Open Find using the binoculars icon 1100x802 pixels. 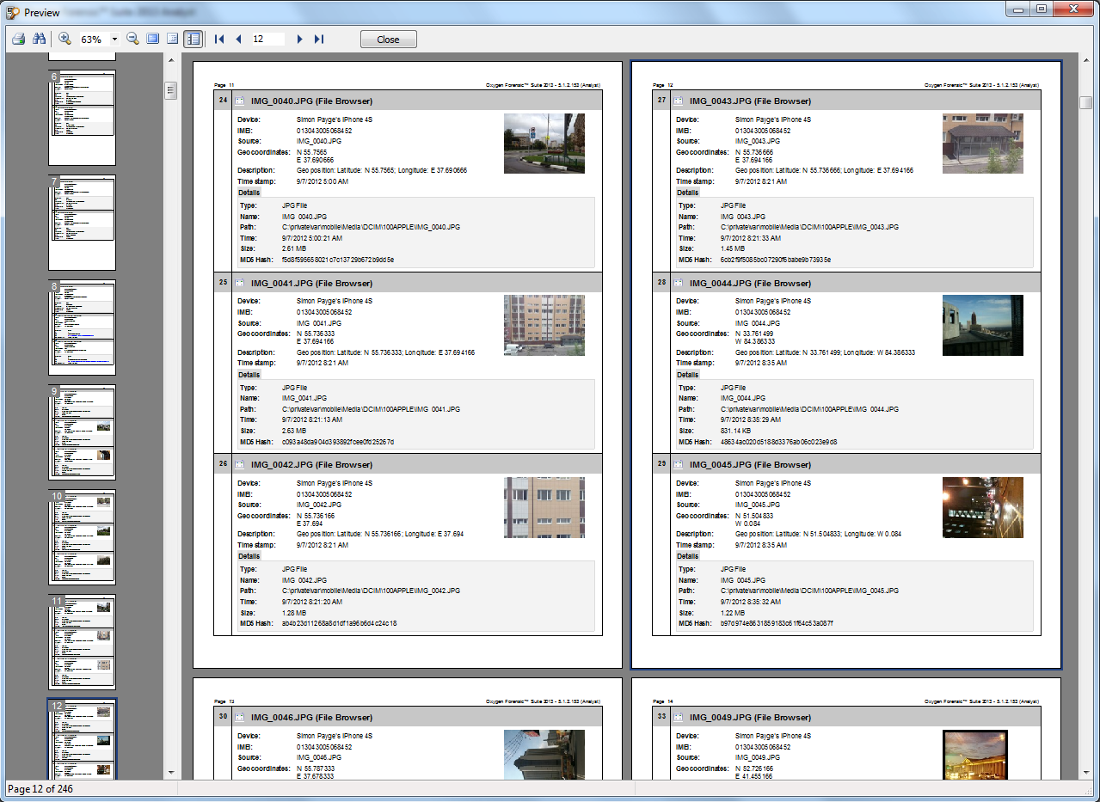click(39, 40)
